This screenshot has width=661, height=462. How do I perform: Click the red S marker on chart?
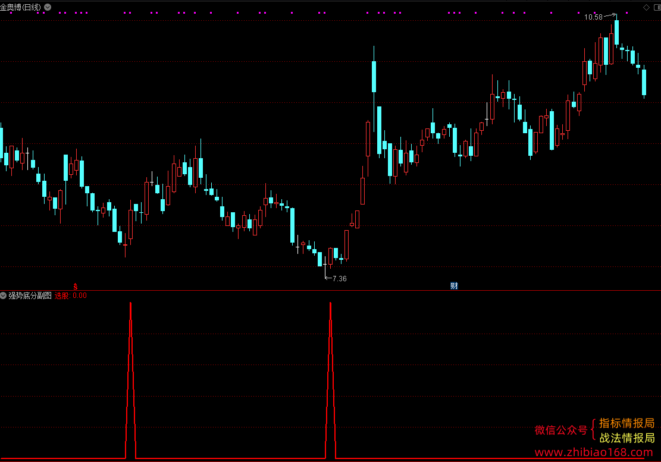pyautogui.click(x=76, y=287)
